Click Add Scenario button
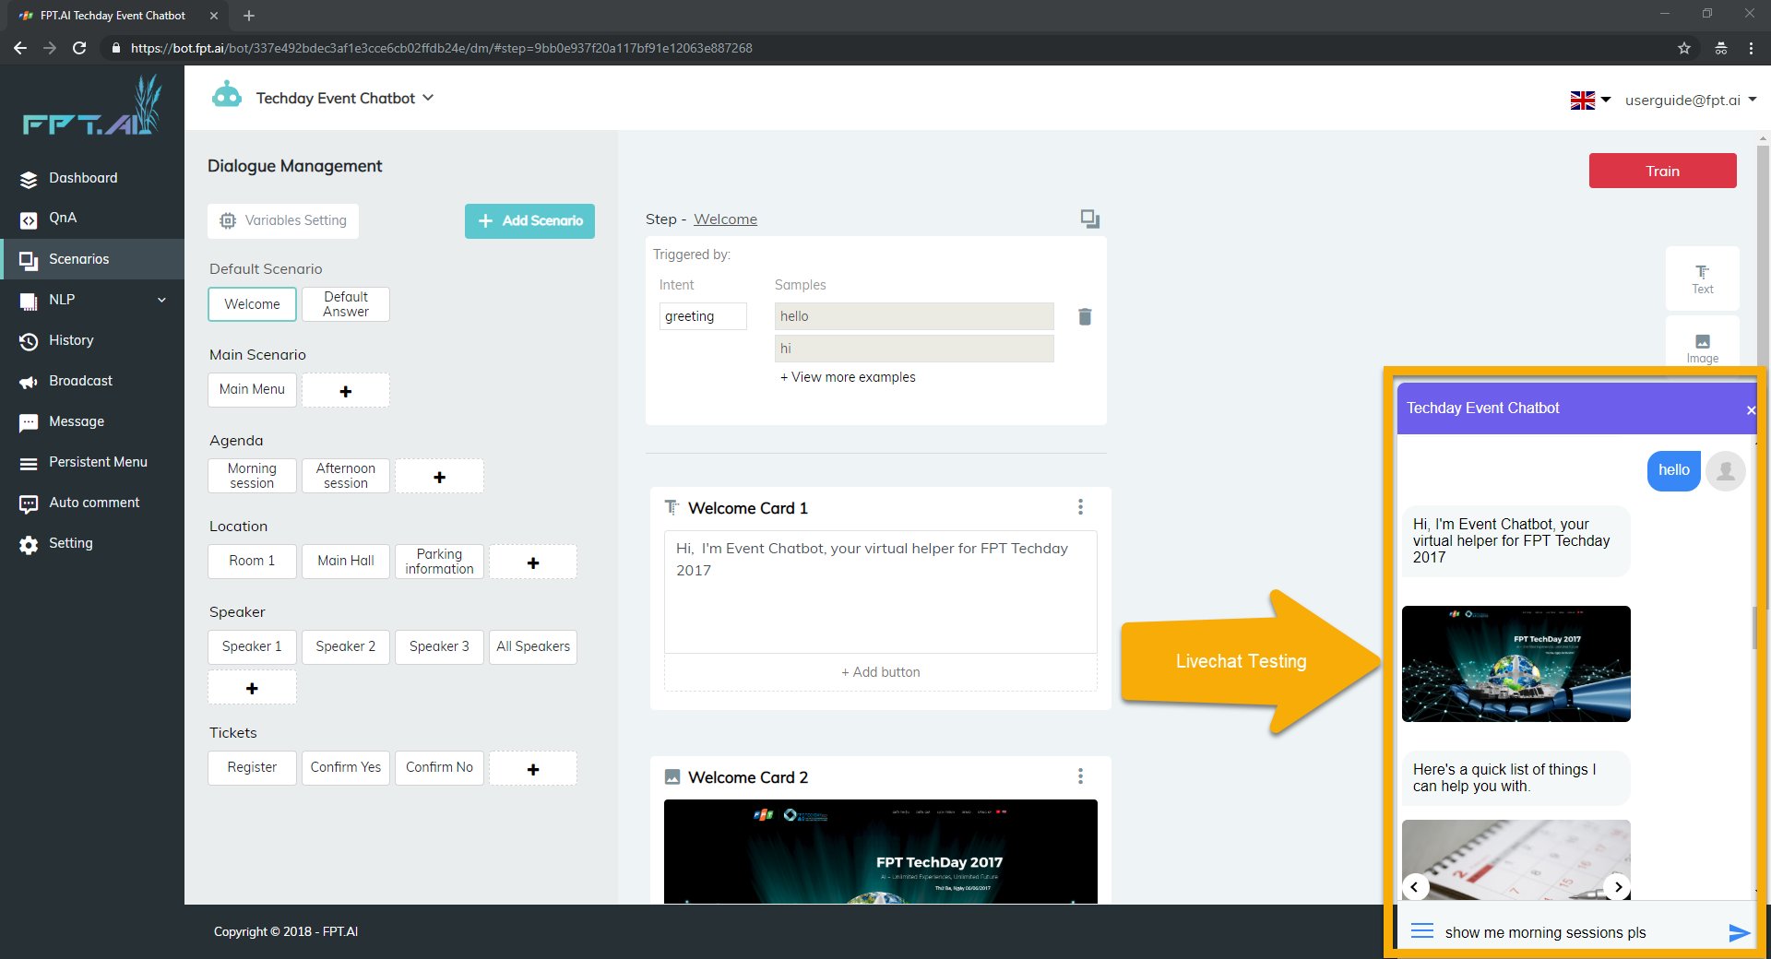 pyautogui.click(x=529, y=220)
